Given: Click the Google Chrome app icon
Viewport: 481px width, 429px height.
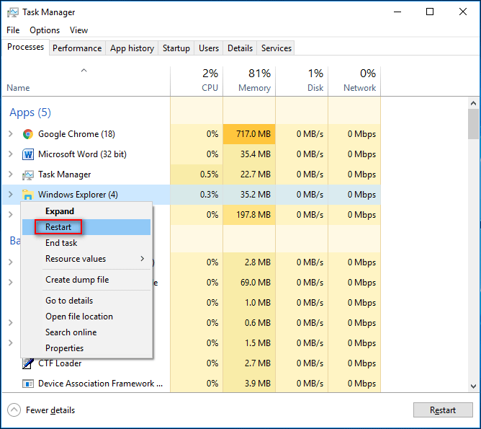Looking at the screenshot, I should [x=28, y=134].
